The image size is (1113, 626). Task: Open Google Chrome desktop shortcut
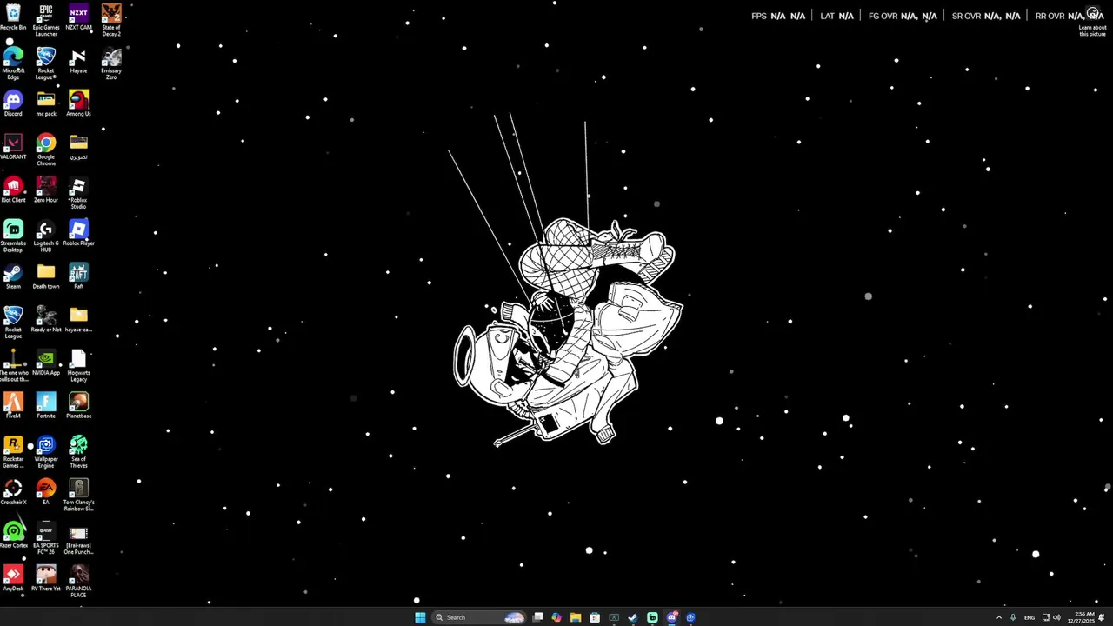pos(46,150)
